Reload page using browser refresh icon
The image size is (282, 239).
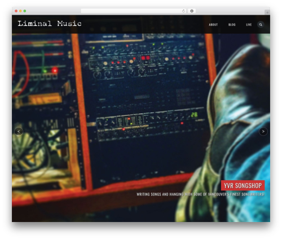tap(183, 11)
